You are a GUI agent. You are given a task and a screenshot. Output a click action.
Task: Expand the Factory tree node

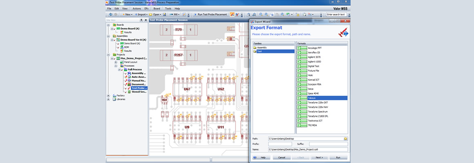tap(108, 95)
